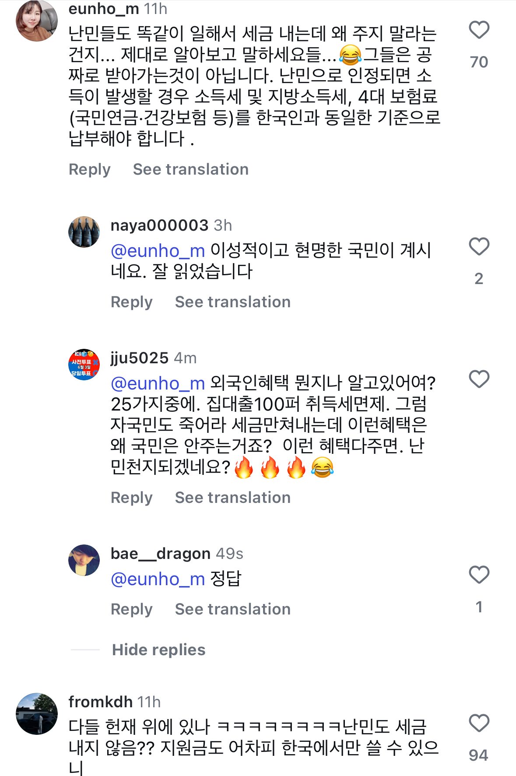The image size is (516, 776).
Task: Reply to eunho_m's comment
Action: (90, 169)
